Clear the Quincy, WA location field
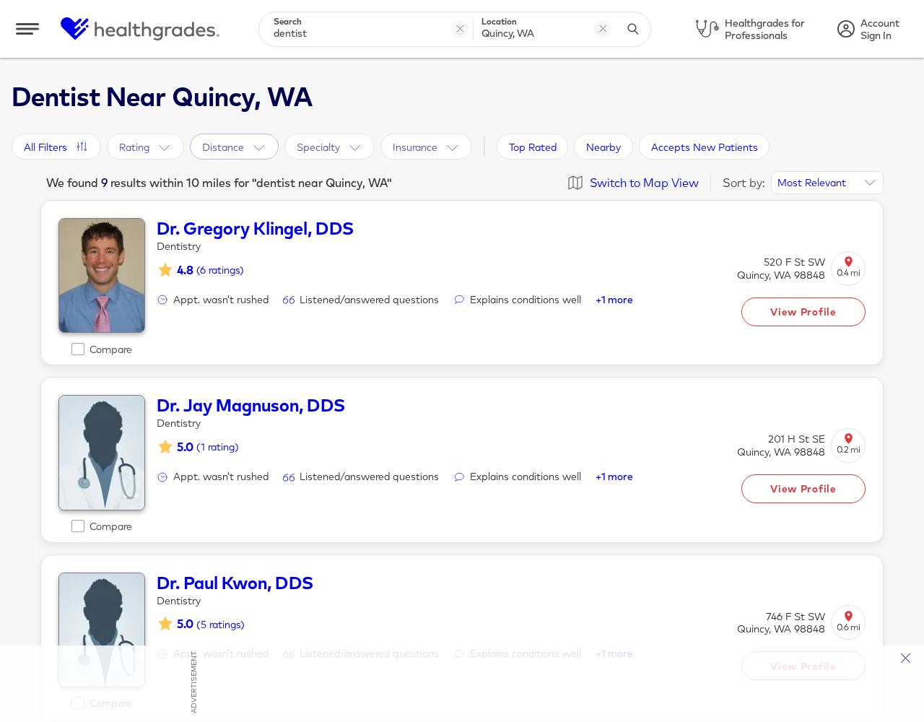 [x=603, y=29]
